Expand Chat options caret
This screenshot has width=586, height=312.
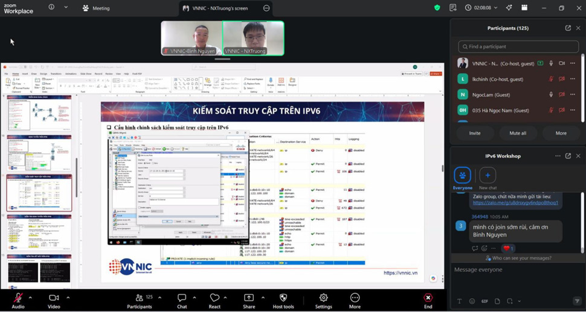(195, 298)
